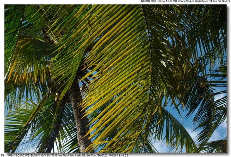Click the shadowed frond in top-left corner
The width and height of the screenshot is (231, 157).
click(x=13, y=23)
